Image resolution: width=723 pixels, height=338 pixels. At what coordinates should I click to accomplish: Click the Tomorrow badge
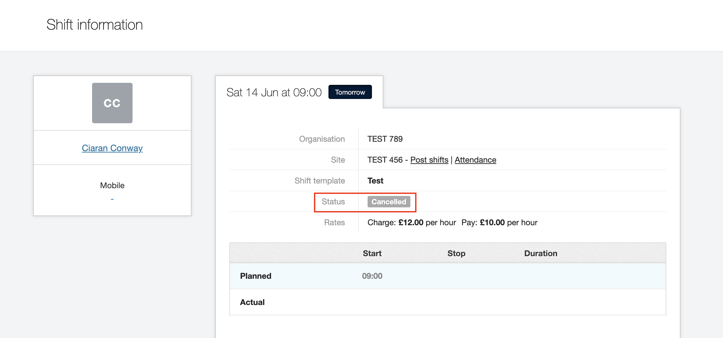[x=350, y=92]
